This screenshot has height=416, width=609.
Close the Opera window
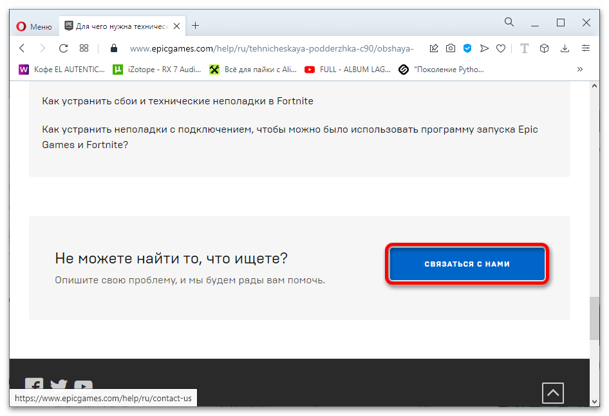coord(586,23)
